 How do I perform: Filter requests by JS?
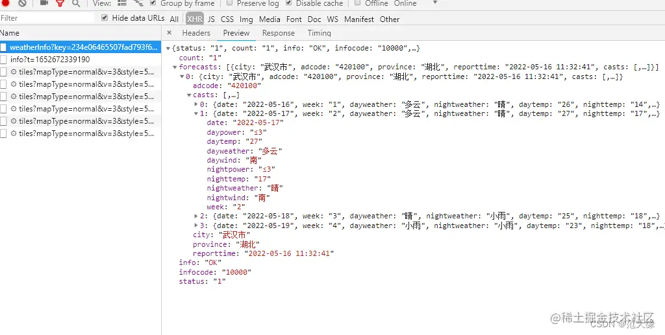pos(211,19)
